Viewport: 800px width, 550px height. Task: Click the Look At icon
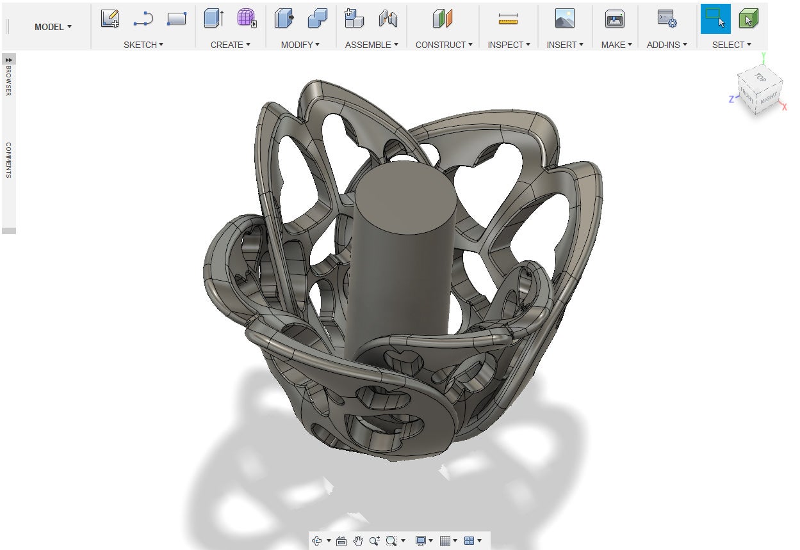click(341, 541)
